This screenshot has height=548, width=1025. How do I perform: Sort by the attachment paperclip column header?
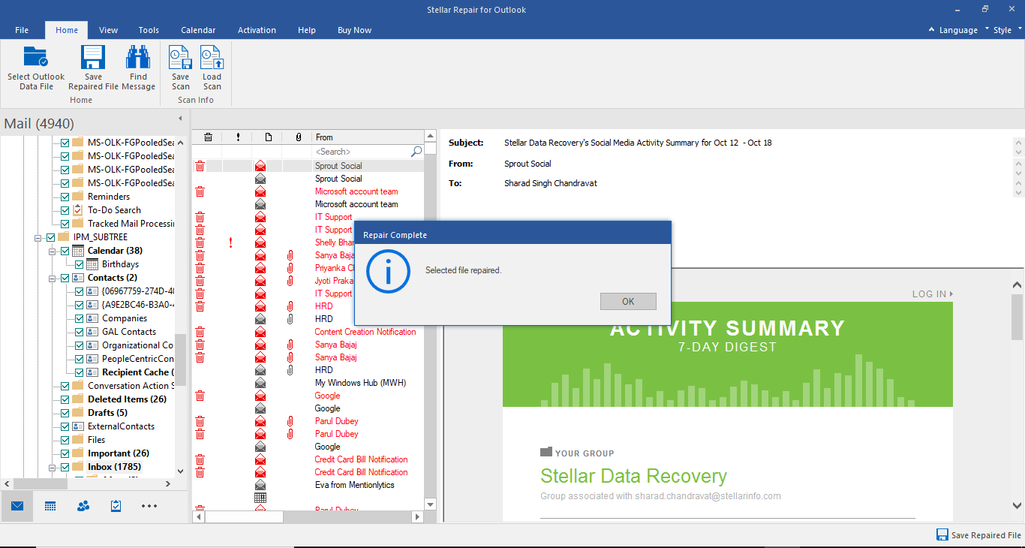[298, 137]
